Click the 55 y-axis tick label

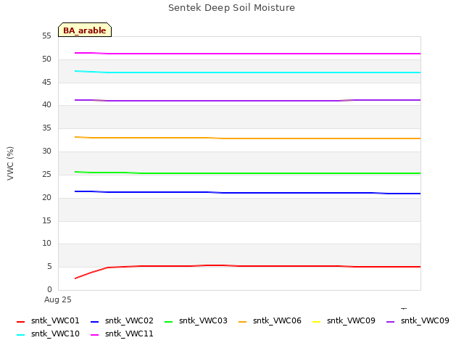click(46, 36)
